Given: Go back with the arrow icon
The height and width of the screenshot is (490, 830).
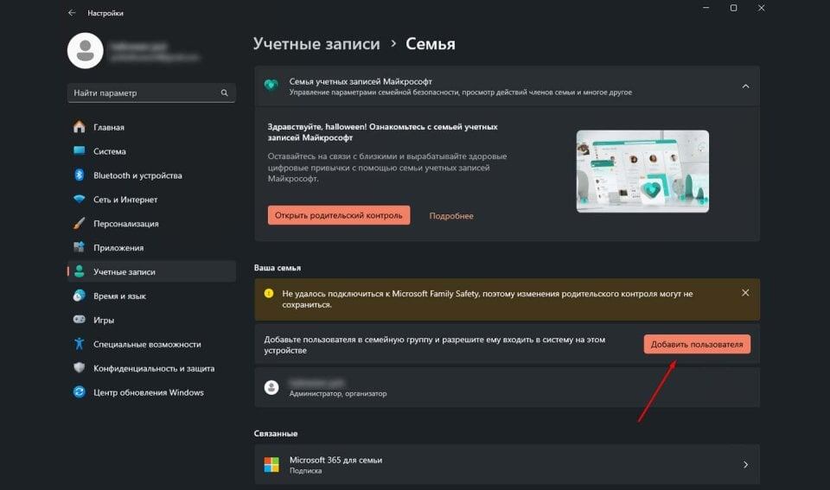Looking at the screenshot, I should click(72, 13).
